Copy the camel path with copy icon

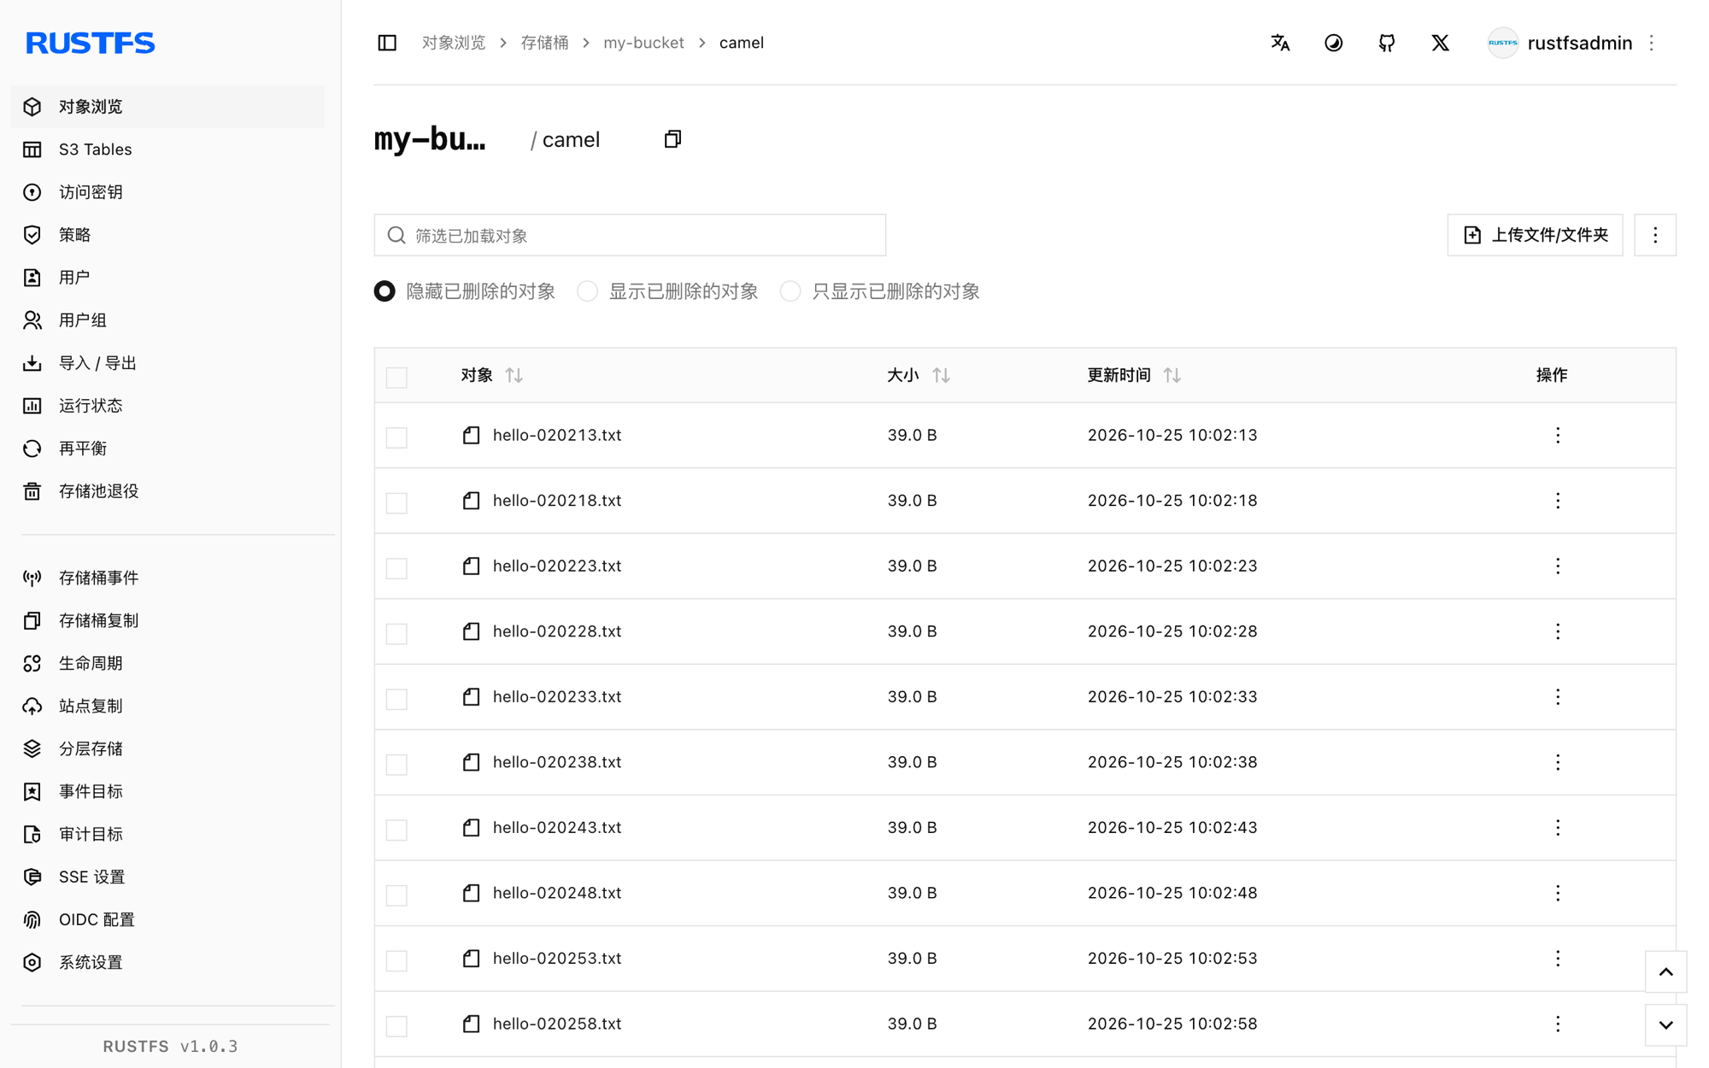(672, 139)
